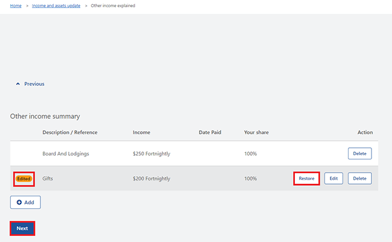Select the Board And Lodgings description
The height and width of the screenshot is (242, 392).
(x=66, y=154)
